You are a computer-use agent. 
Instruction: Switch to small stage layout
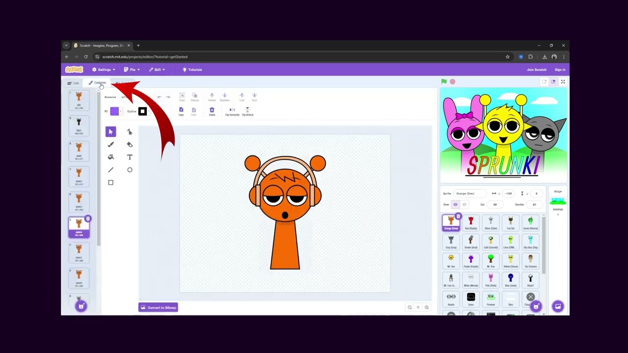pyautogui.click(x=544, y=82)
